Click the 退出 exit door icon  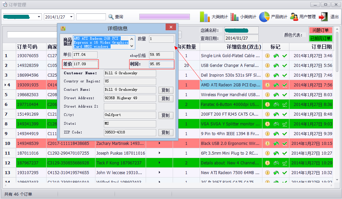pos(323,17)
